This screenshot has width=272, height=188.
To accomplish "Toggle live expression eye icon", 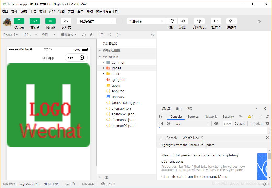I will click(216, 123).
